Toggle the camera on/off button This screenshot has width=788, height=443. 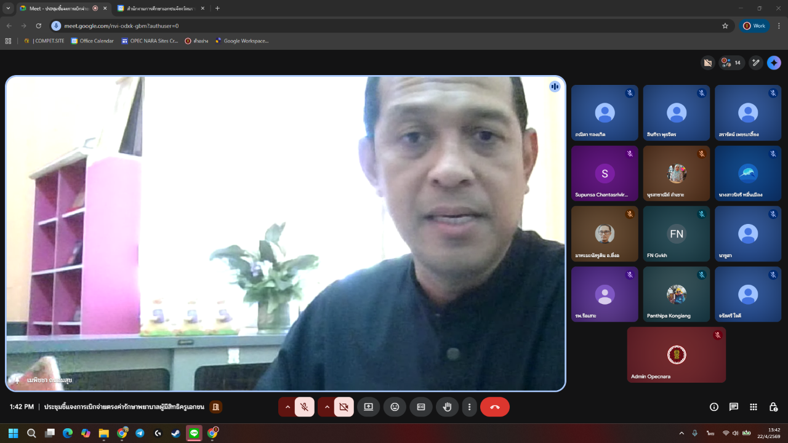coord(344,407)
